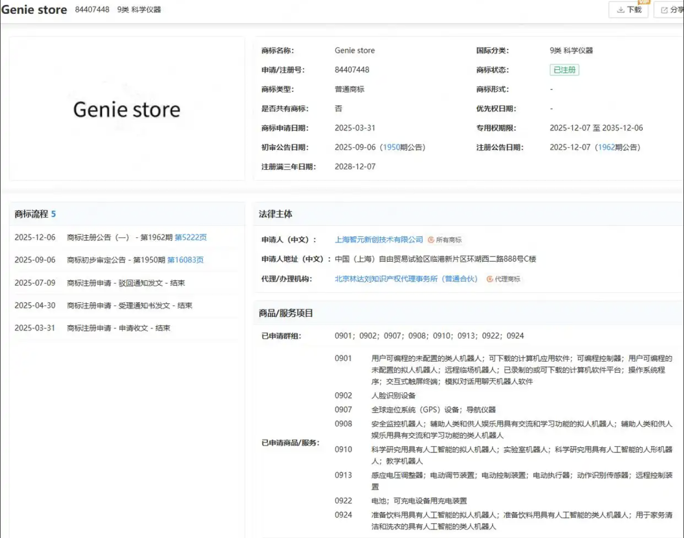Click category label 9类 科学仪器 in header

point(140,9)
